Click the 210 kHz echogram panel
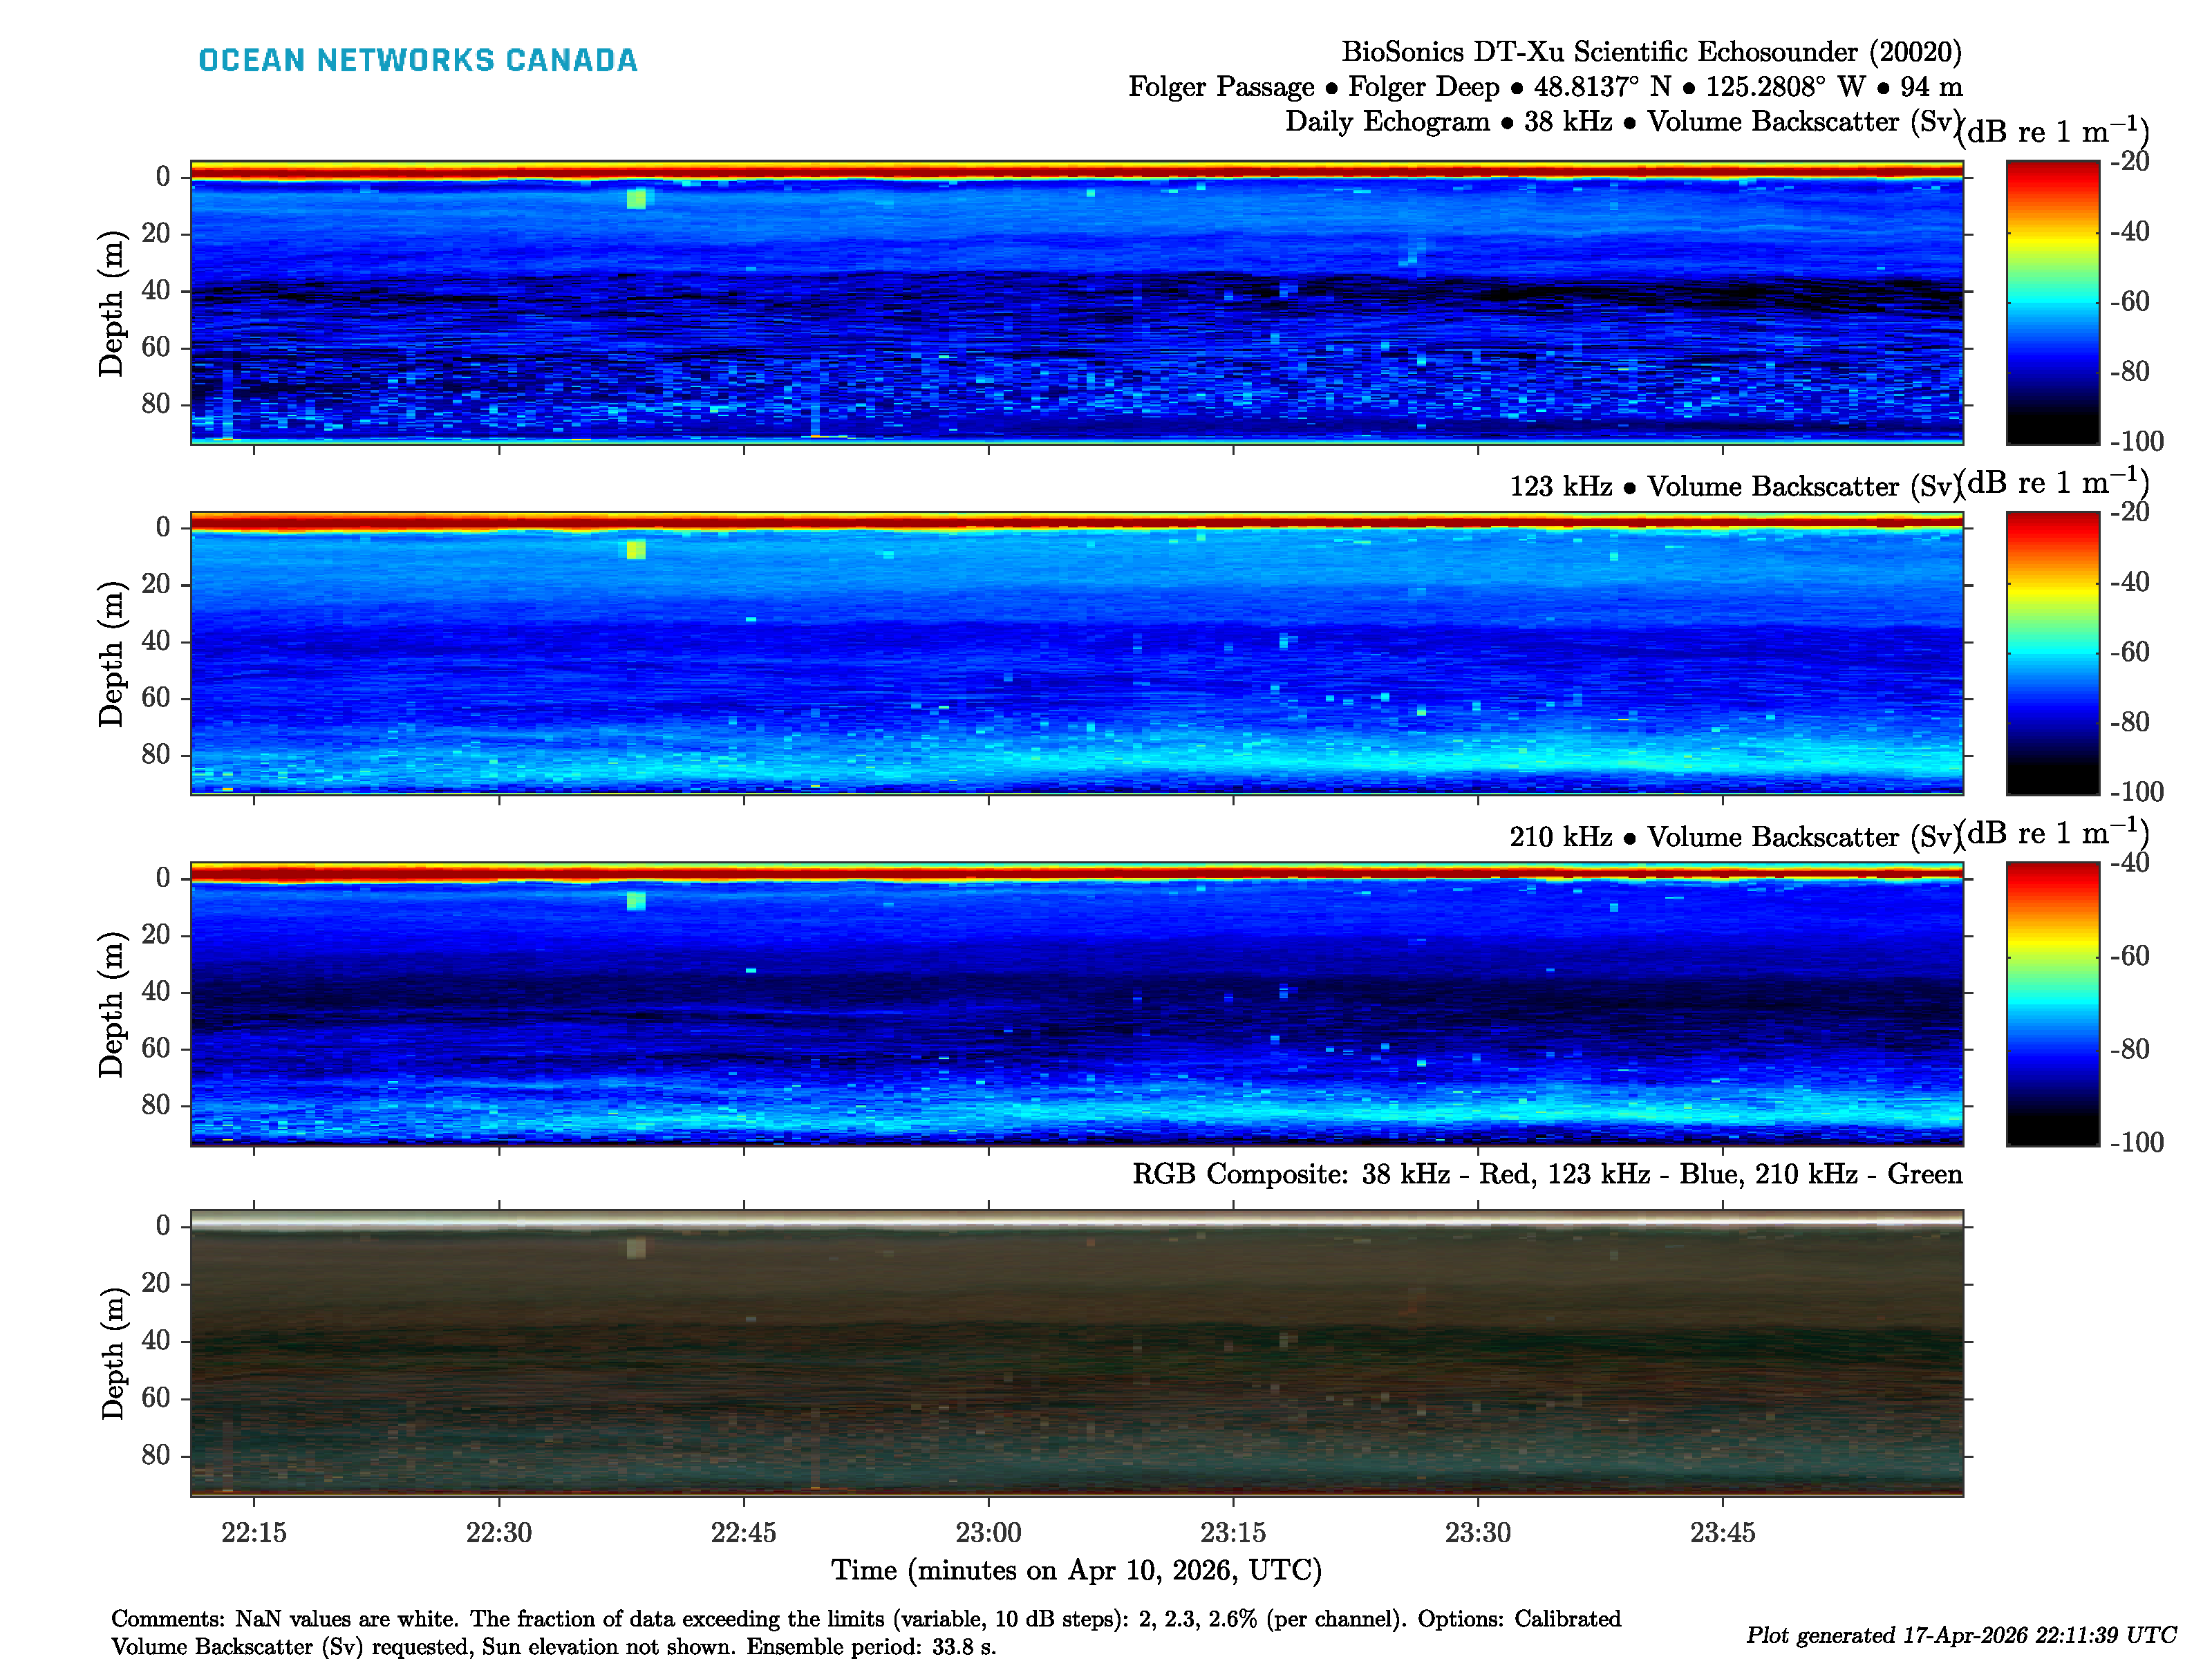Screen dimensions: 2212x1659 1076,1003
